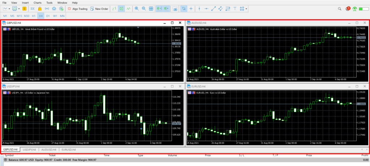Image resolution: width=370 pixels, height=166 pixels.
Task: Tile chart windows with the grid icon
Action: pyautogui.click(x=151, y=9)
